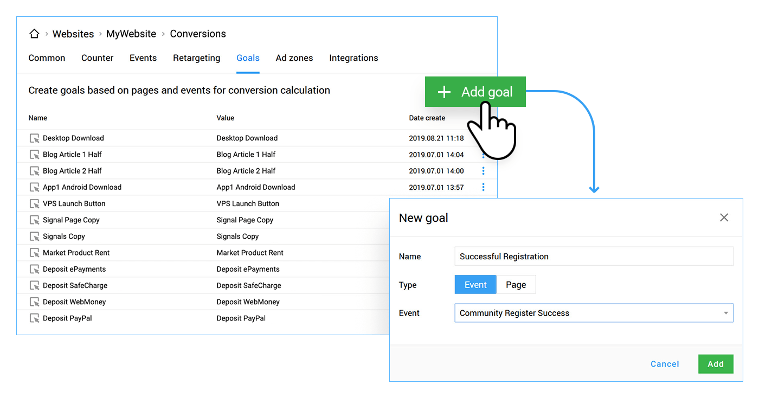This screenshot has width=759, height=397.
Task: Switch goal type to Page
Action: click(x=516, y=284)
